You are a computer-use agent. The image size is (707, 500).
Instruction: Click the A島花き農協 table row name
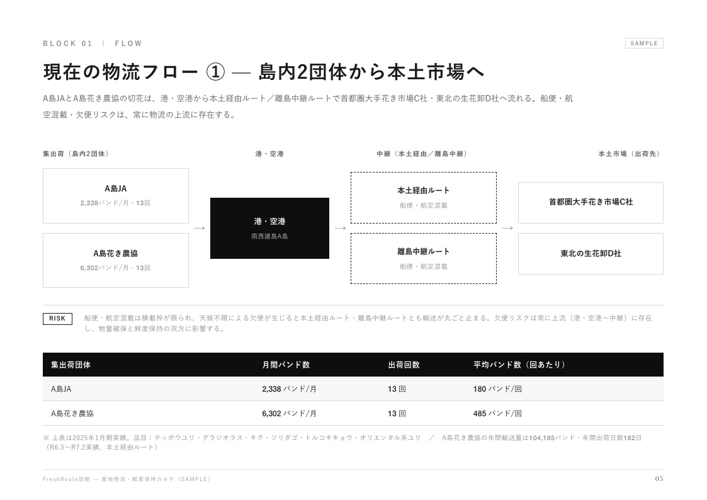pos(72,413)
